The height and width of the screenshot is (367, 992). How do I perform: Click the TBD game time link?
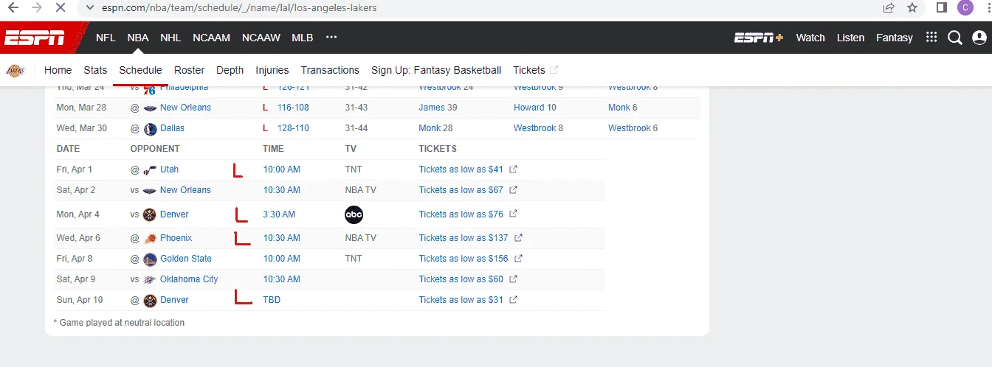click(x=272, y=300)
